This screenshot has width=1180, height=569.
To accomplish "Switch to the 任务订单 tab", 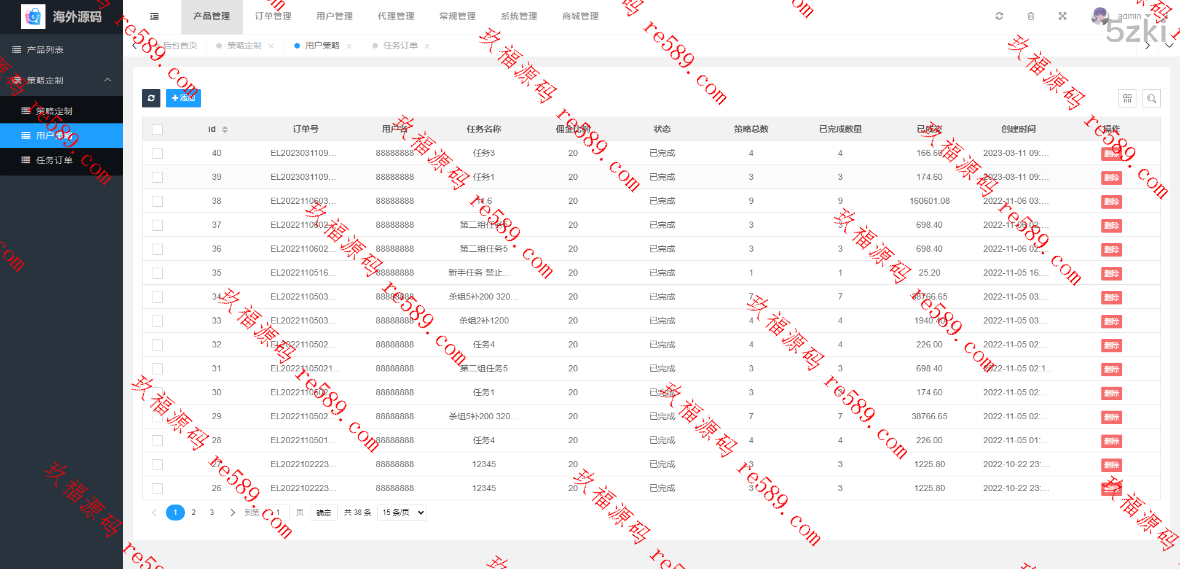I will pyautogui.click(x=400, y=46).
